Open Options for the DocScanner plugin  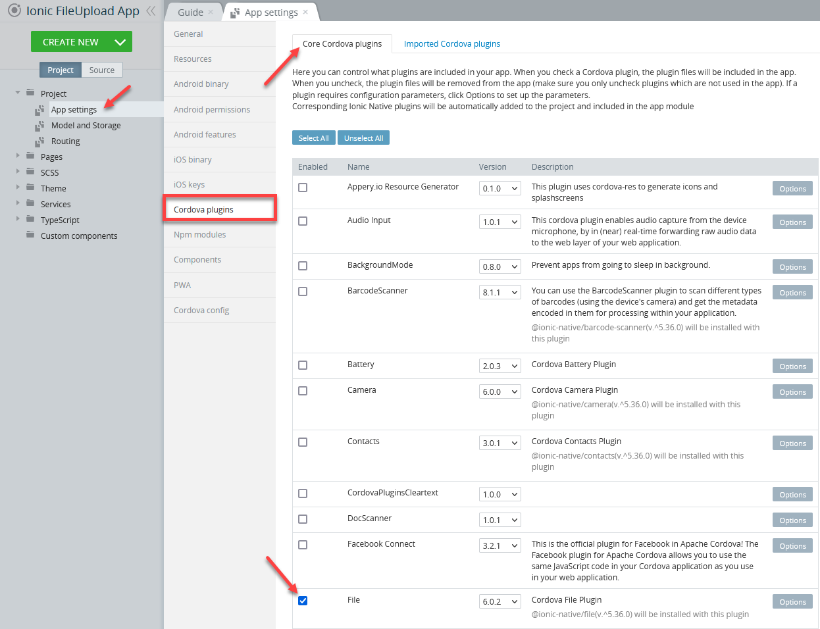tap(792, 520)
